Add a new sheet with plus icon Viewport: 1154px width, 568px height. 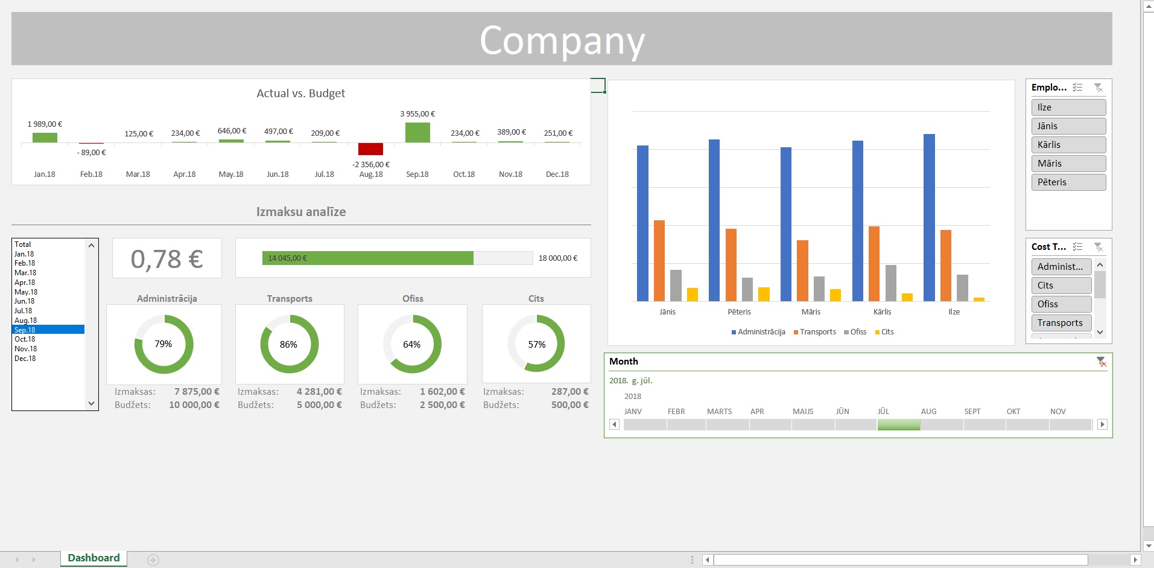coord(153,560)
